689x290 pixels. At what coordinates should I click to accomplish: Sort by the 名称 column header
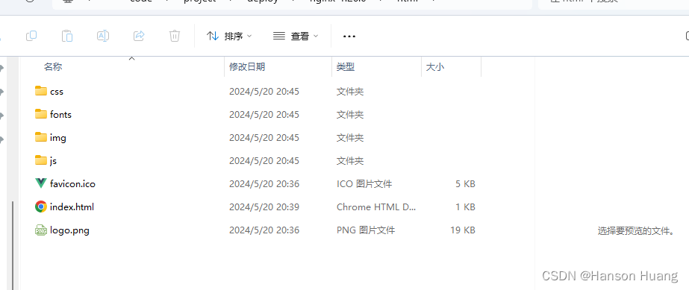coord(53,66)
